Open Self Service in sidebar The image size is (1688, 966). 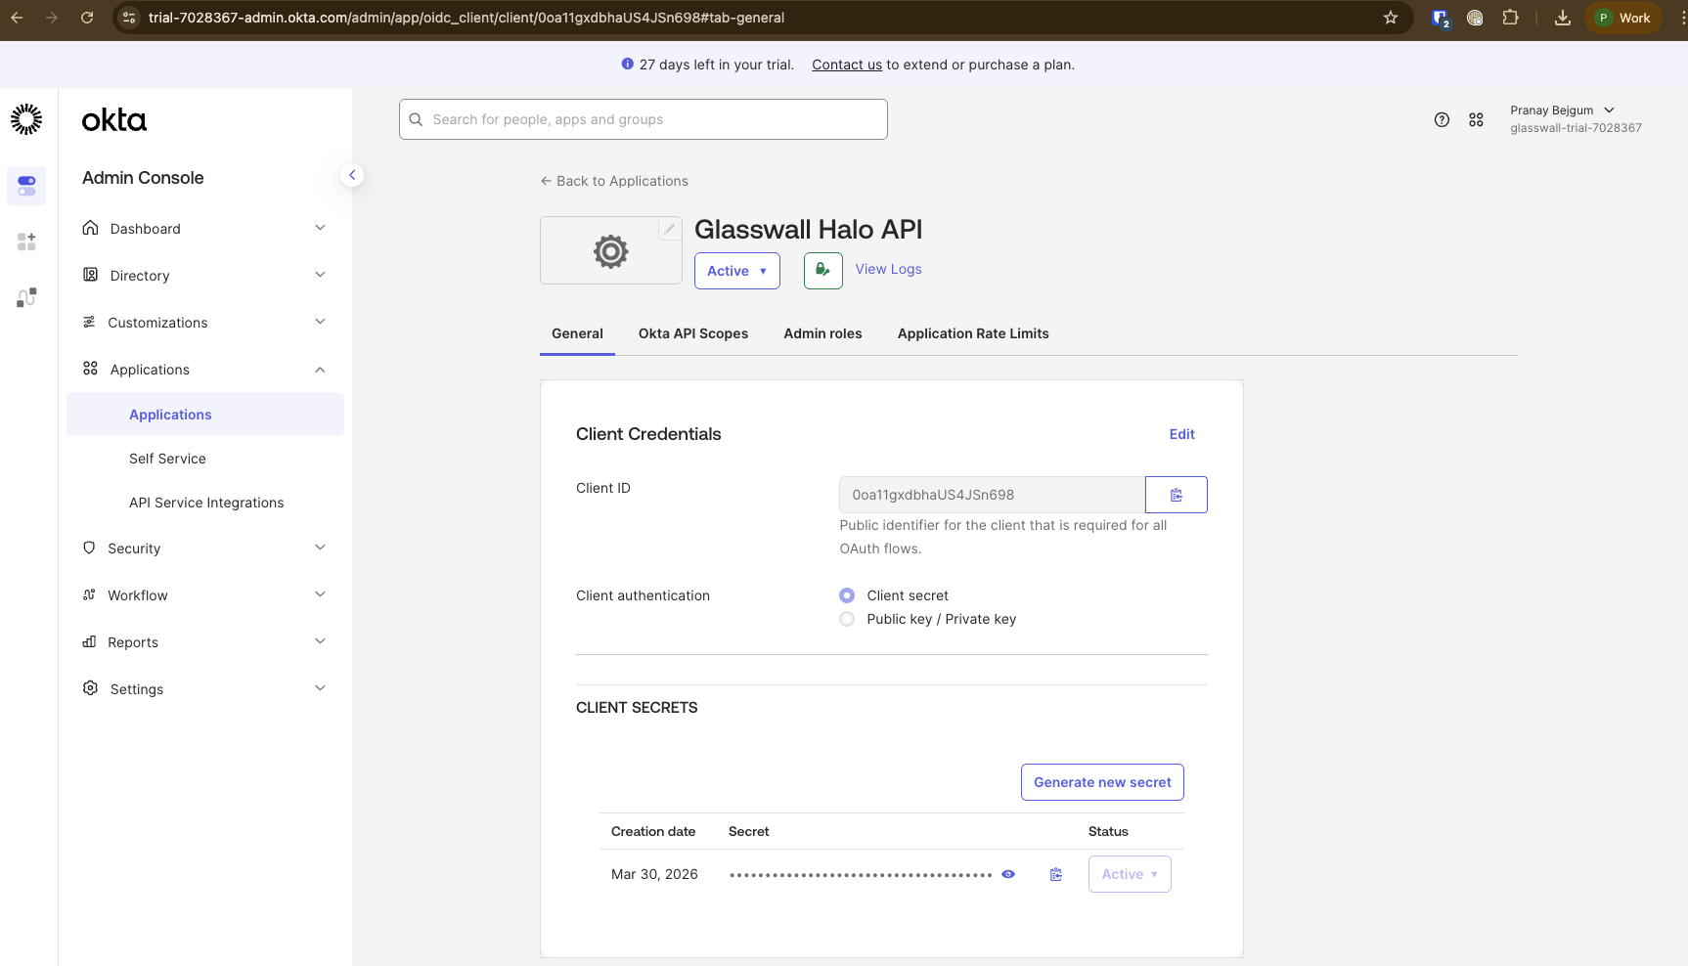(167, 459)
